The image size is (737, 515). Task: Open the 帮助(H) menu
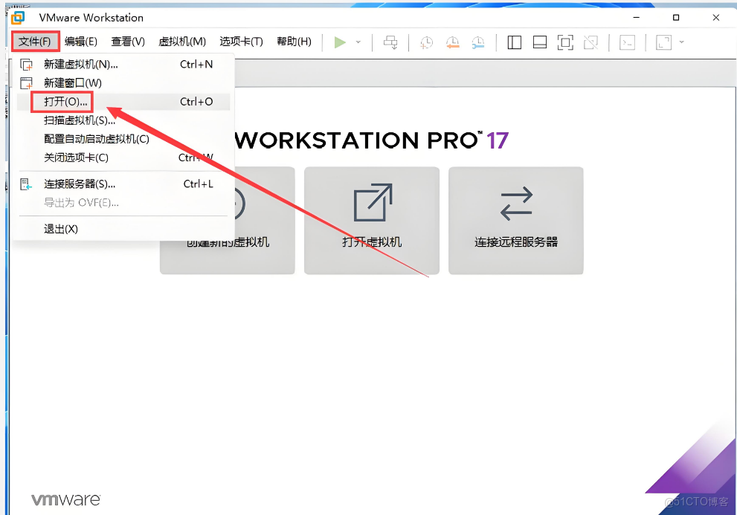point(295,42)
